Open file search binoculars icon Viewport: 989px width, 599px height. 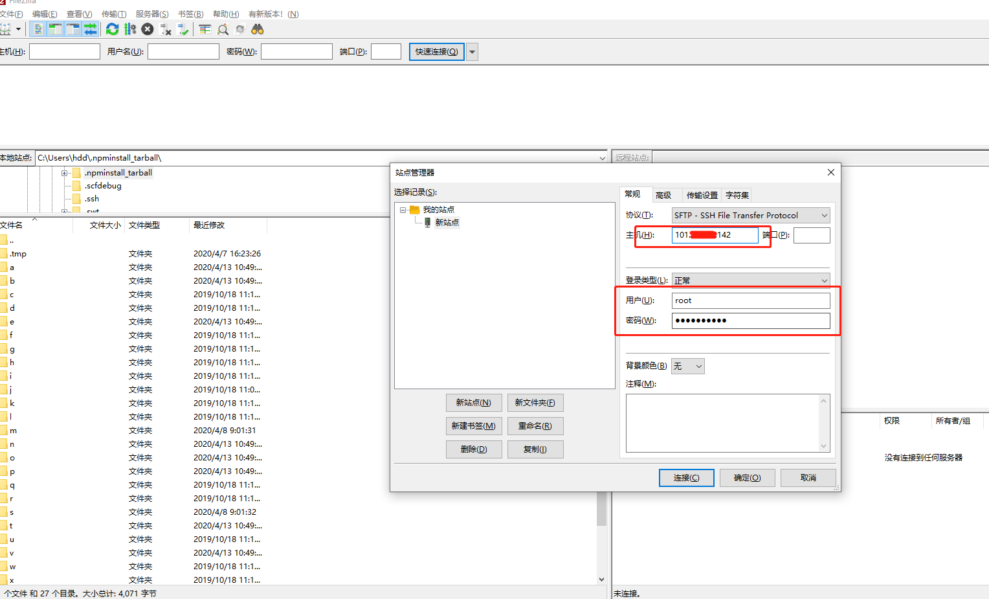(x=258, y=29)
